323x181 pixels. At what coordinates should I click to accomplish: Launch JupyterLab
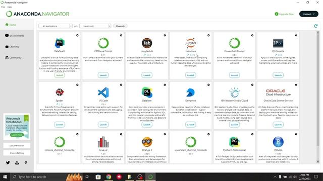pos(147,75)
